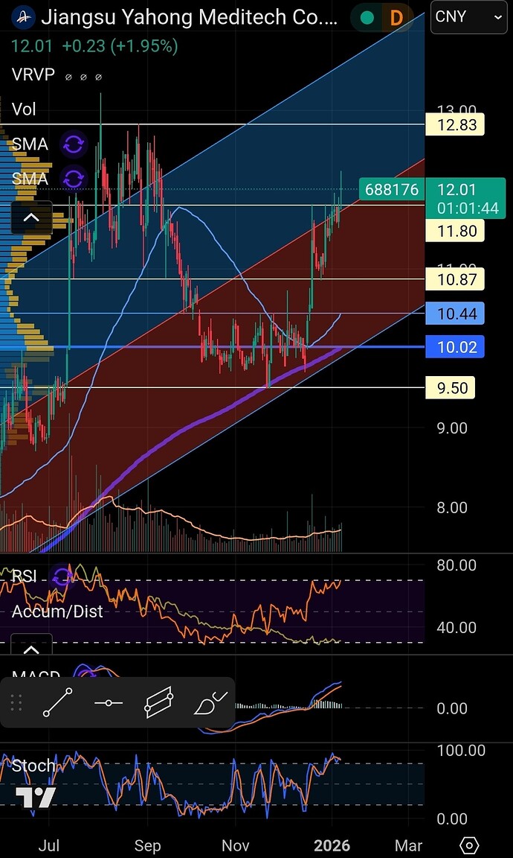Tap the 12.01 last price in header
513x858 pixels.
[32, 46]
